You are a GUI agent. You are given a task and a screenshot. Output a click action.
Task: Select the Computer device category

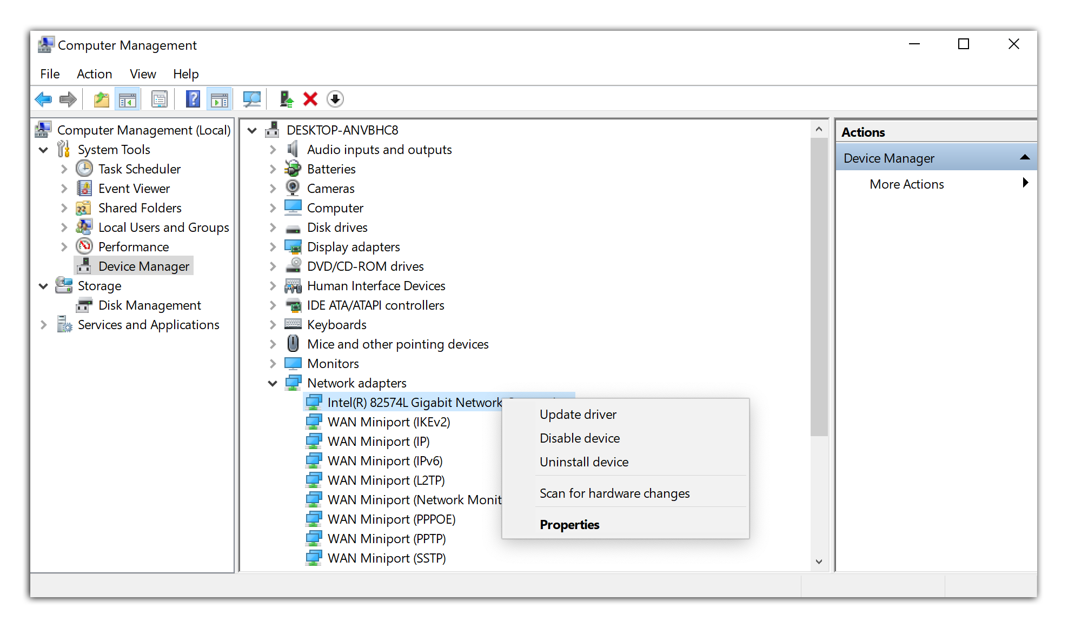(335, 208)
